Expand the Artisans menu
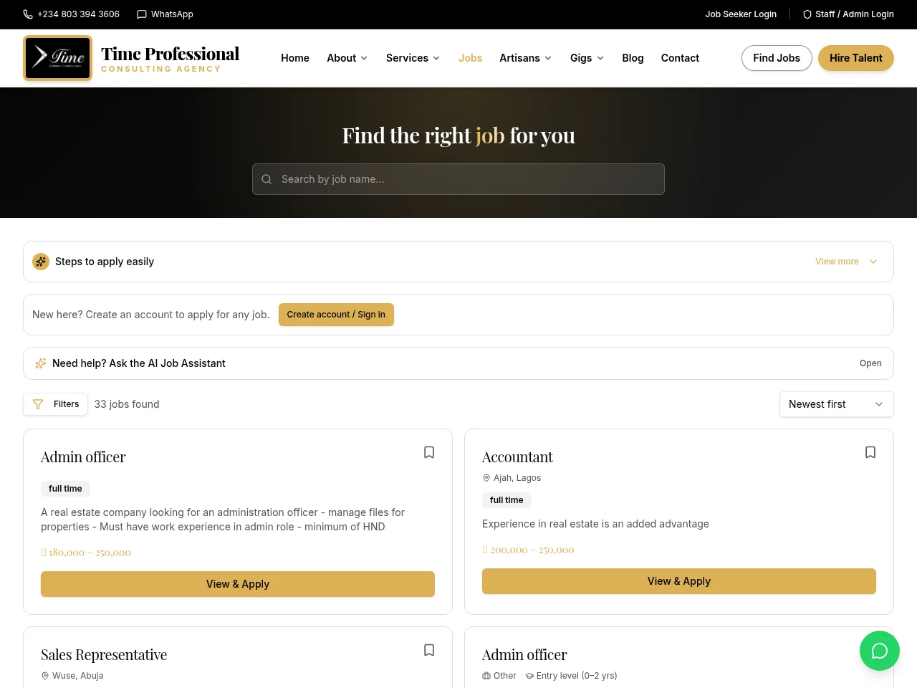 (526, 58)
